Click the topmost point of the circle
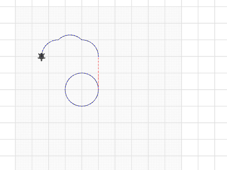This screenshot has height=170, width=227. 82,73
